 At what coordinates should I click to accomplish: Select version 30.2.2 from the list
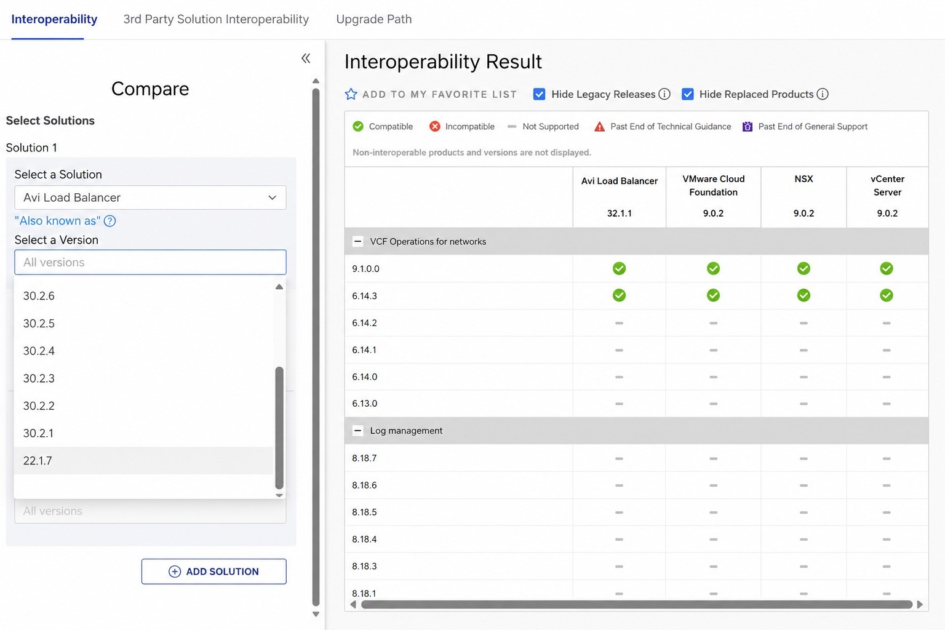(x=143, y=406)
